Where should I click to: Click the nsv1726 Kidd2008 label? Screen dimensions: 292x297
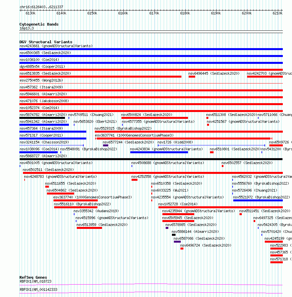coord(175,142)
